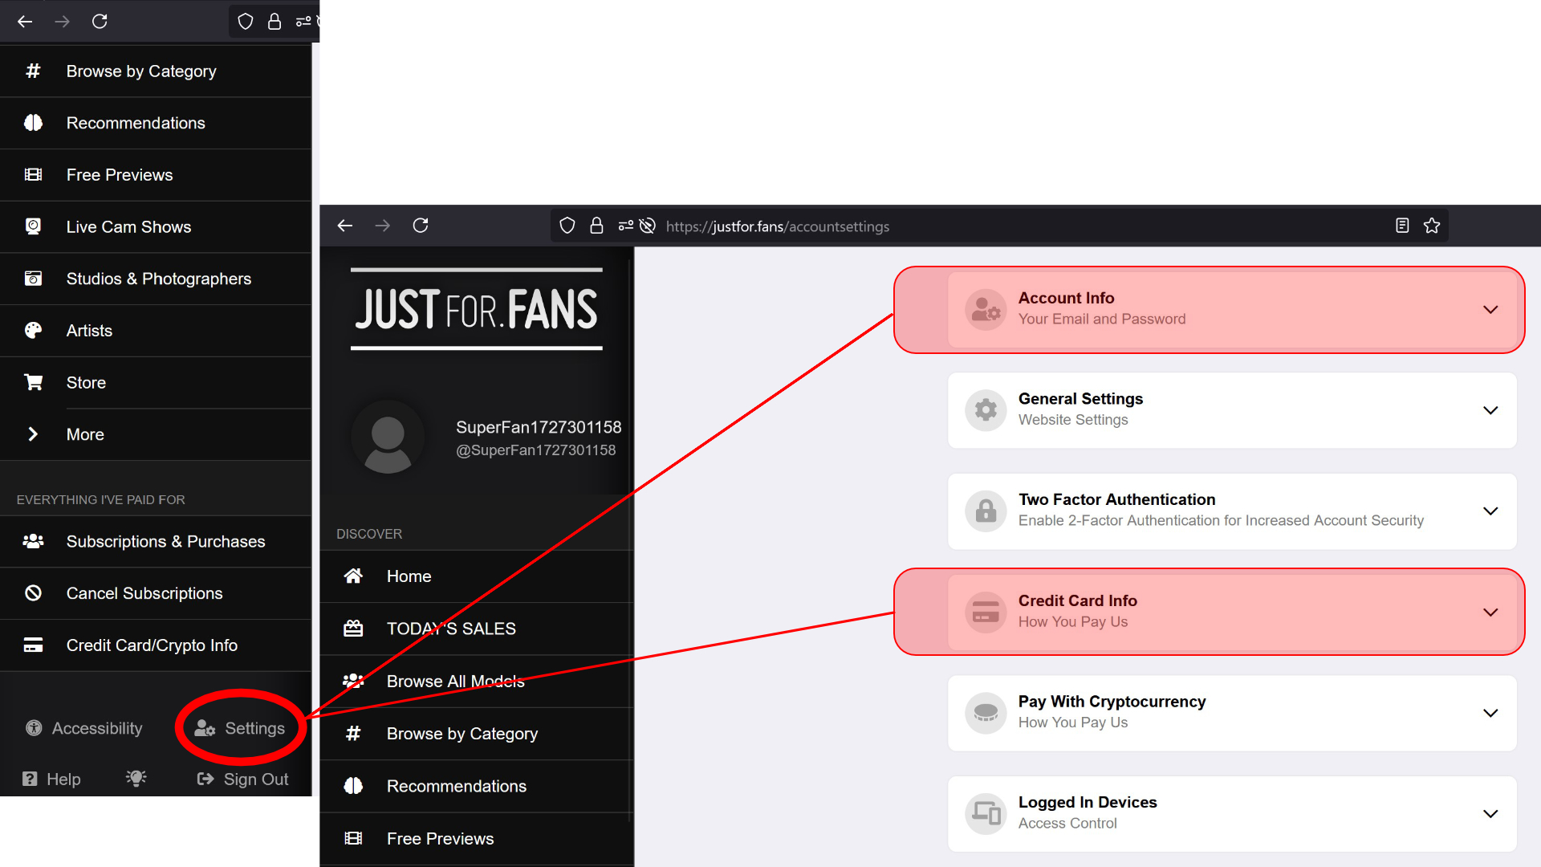Select the Live Cam Shows icon

click(33, 226)
